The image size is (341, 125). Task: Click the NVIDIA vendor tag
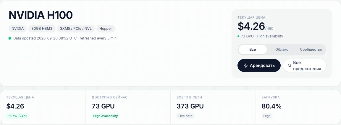pos(18,28)
